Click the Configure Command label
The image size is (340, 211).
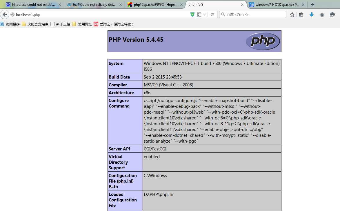click(119, 103)
